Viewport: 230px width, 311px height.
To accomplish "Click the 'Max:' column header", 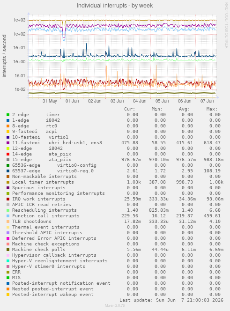I will point(212,109).
